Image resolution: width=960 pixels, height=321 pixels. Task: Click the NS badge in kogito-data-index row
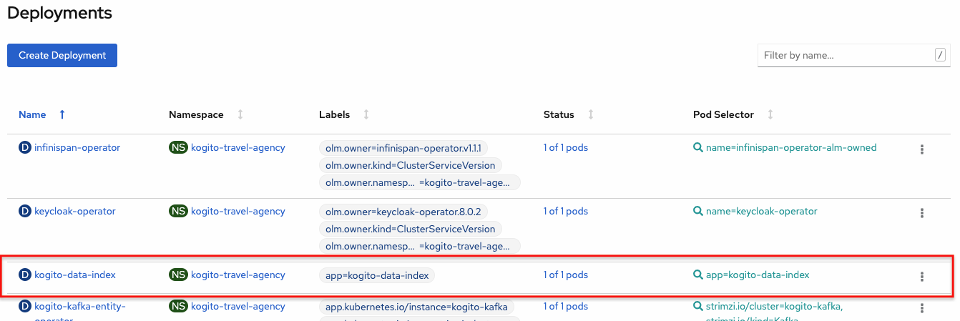point(178,275)
